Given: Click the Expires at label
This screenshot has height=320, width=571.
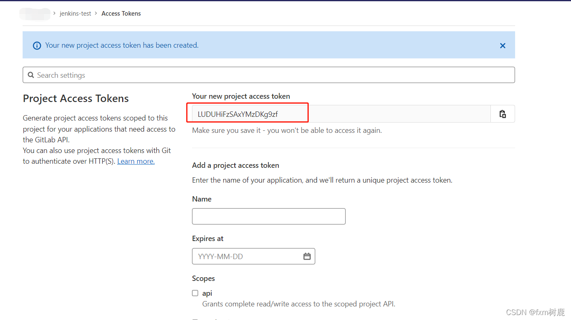Looking at the screenshot, I should click(208, 239).
